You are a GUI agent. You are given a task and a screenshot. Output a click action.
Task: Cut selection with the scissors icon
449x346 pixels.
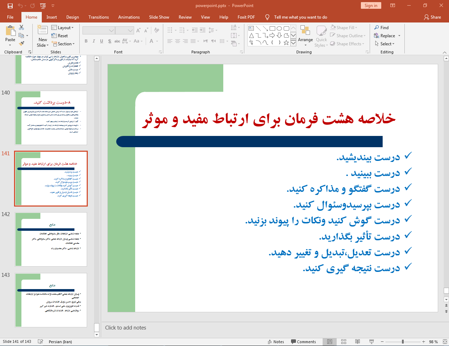pyautogui.click(x=21, y=27)
